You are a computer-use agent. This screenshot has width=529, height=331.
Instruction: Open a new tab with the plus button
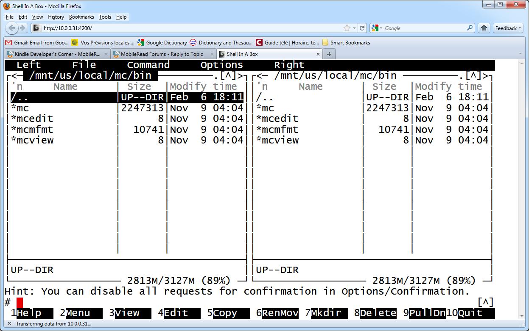click(329, 54)
